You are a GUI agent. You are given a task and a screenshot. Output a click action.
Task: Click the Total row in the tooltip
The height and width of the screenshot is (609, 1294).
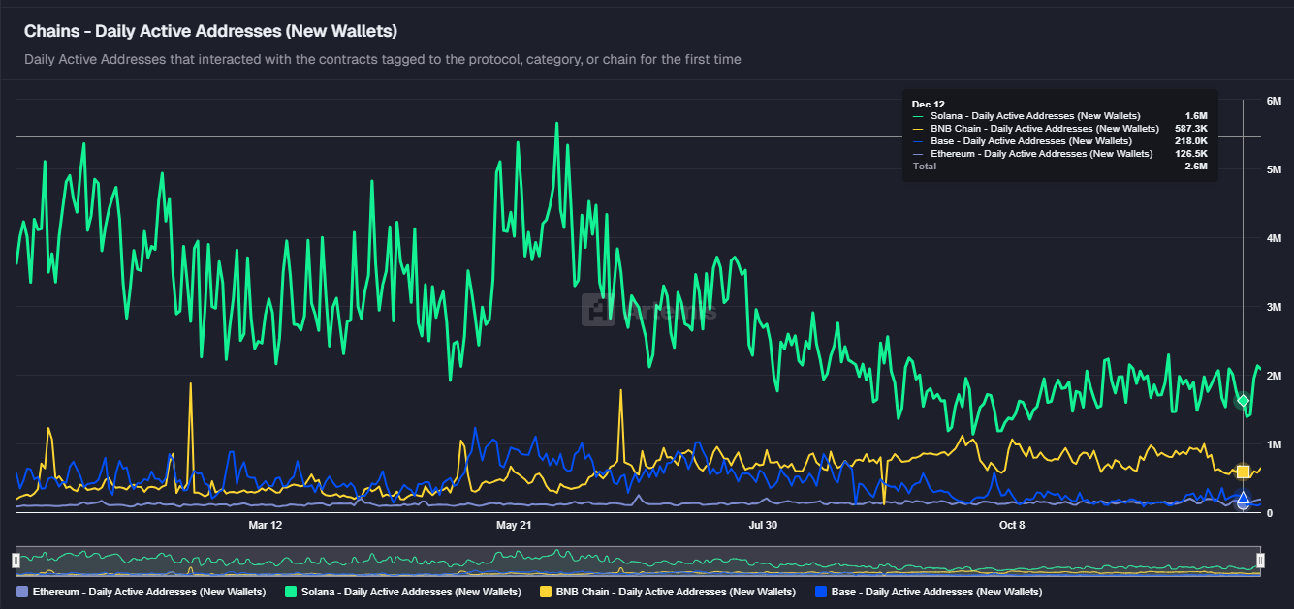pyautogui.click(x=1059, y=167)
